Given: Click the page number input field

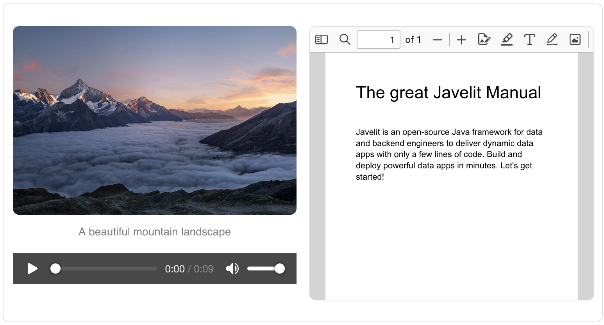Looking at the screenshot, I should pos(378,40).
